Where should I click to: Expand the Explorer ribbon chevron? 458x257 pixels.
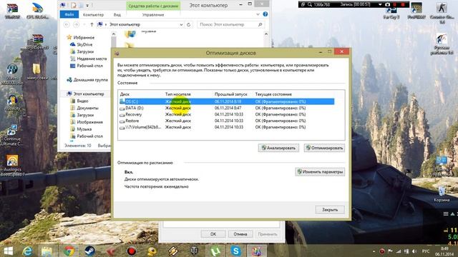(x=258, y=14)
